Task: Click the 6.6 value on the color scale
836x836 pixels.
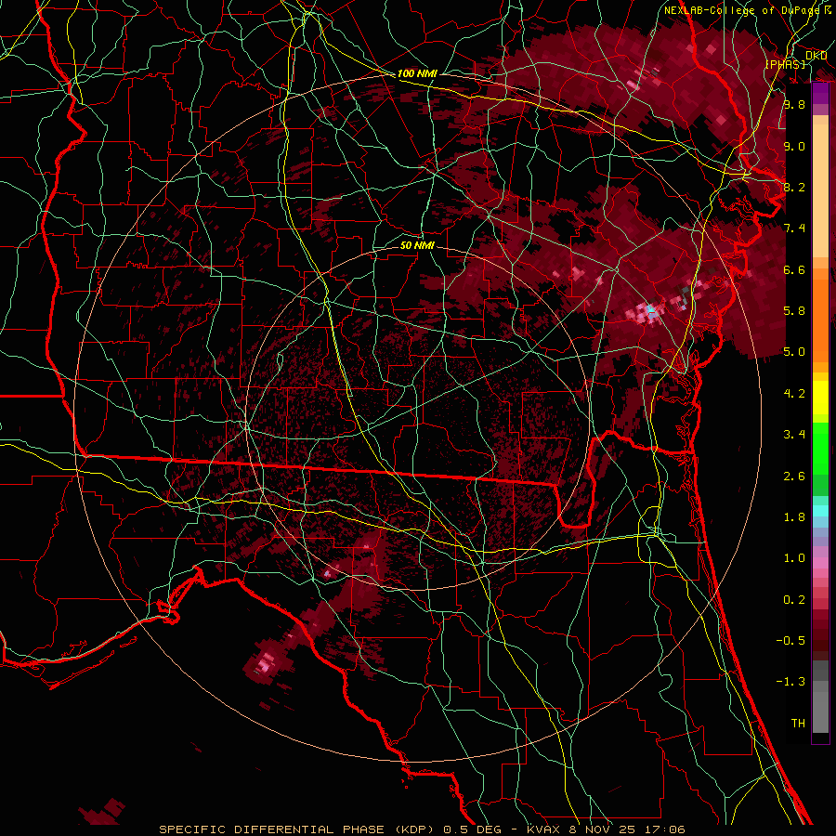Action: [x=794, y=269]
